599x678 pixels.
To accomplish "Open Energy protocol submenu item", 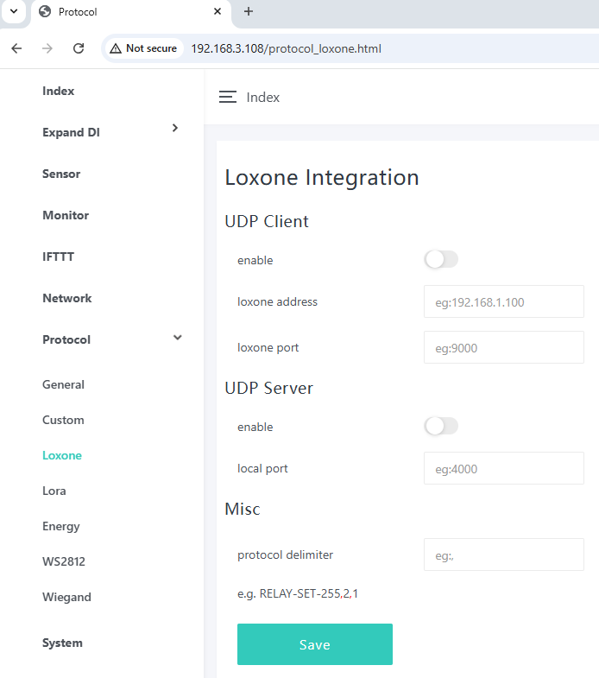I will (x=61, y=526).
